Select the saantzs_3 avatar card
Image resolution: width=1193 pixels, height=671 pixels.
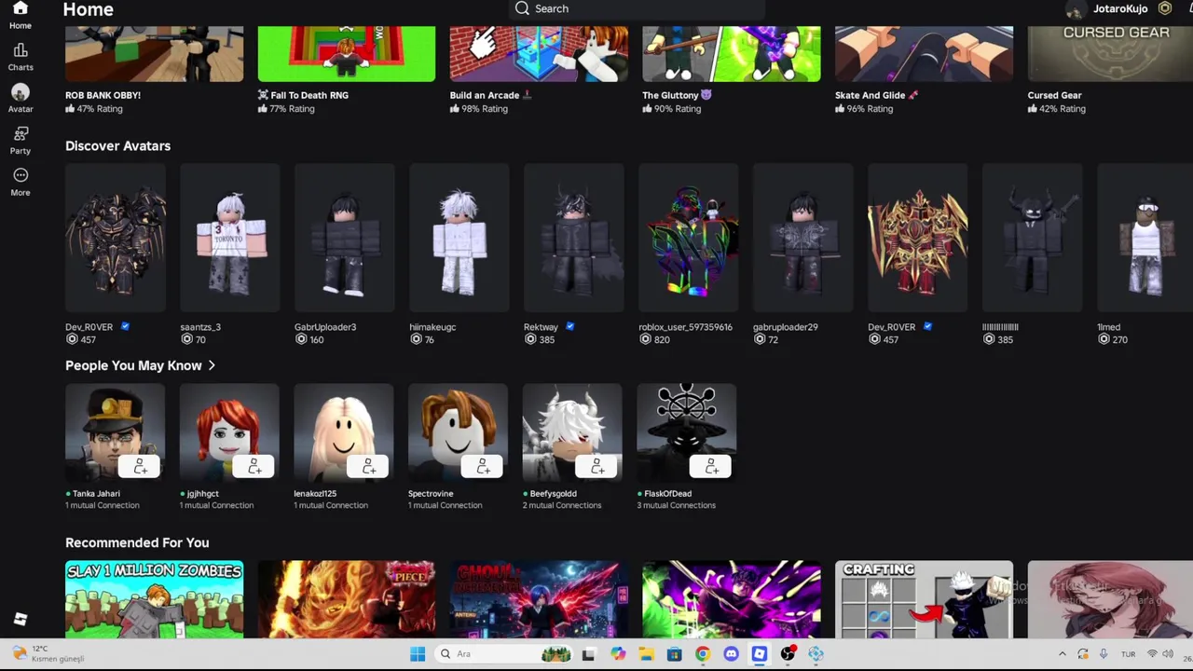(x=230, y=239)
